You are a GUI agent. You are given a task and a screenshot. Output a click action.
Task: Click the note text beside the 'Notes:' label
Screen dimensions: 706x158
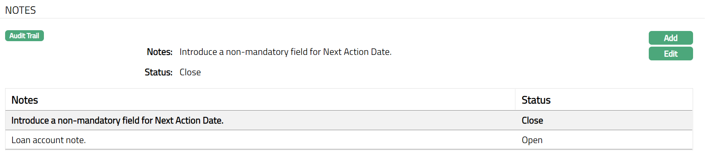point(285,52)
